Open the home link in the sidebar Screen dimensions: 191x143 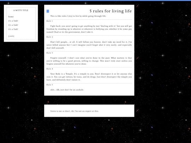point(11,17)
